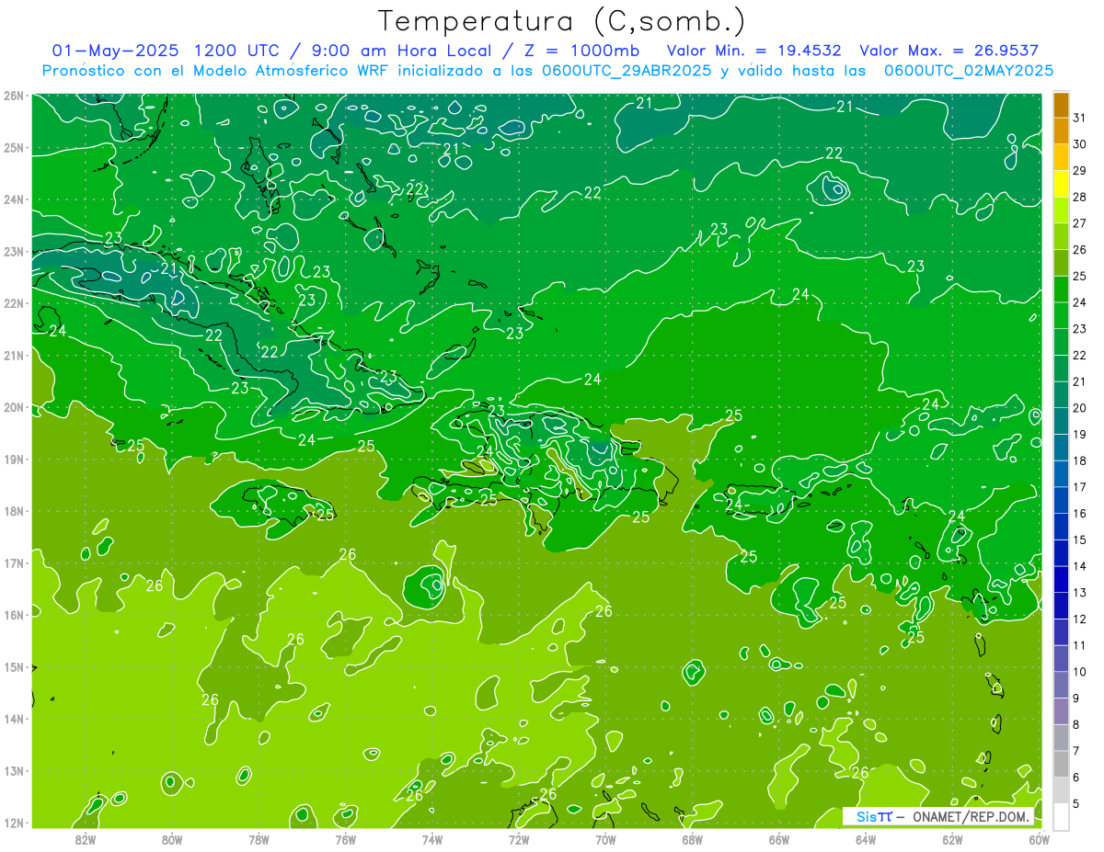Click the yellow legend swatch between 28 and 29

pos(1061,184)
